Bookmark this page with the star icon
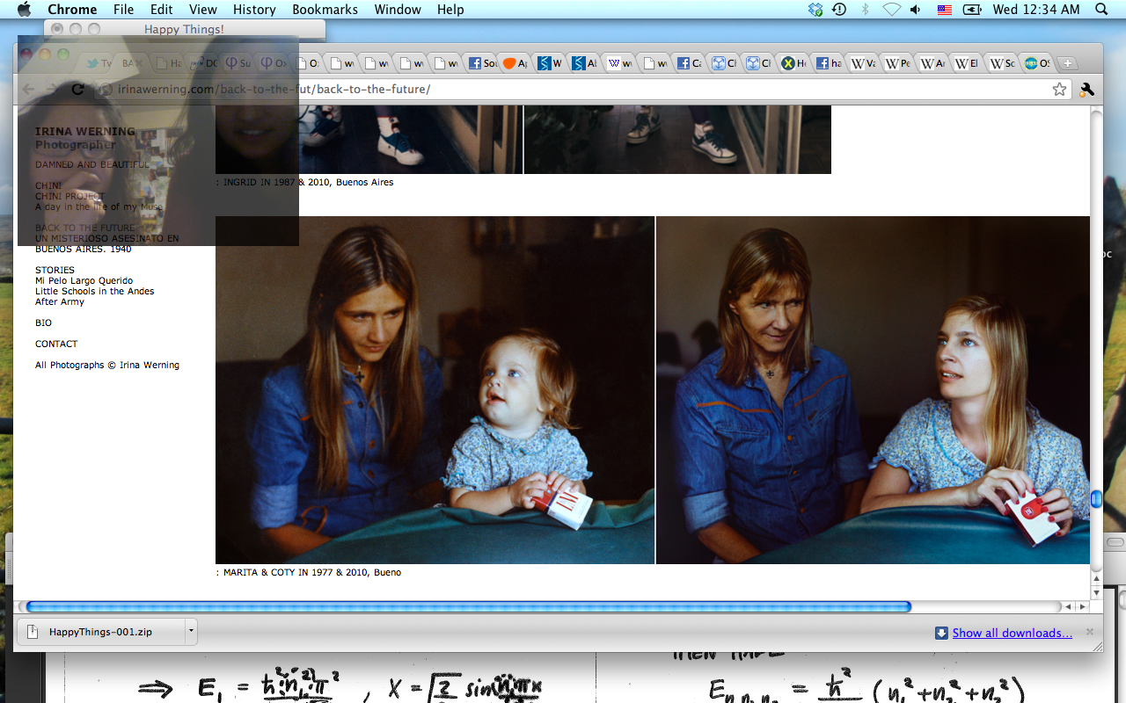 pyautogui.click(x=1059, y=90)
